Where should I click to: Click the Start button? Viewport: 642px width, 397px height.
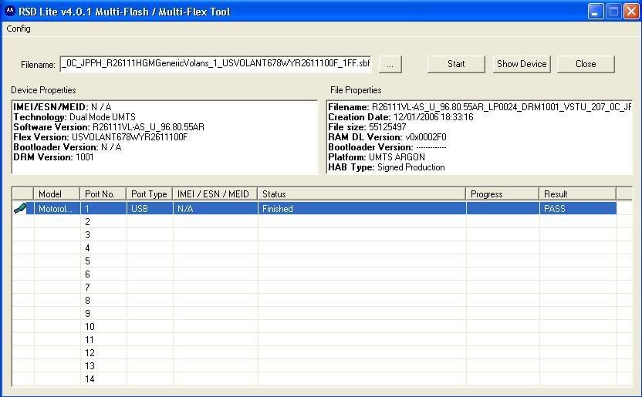(456, 64)
